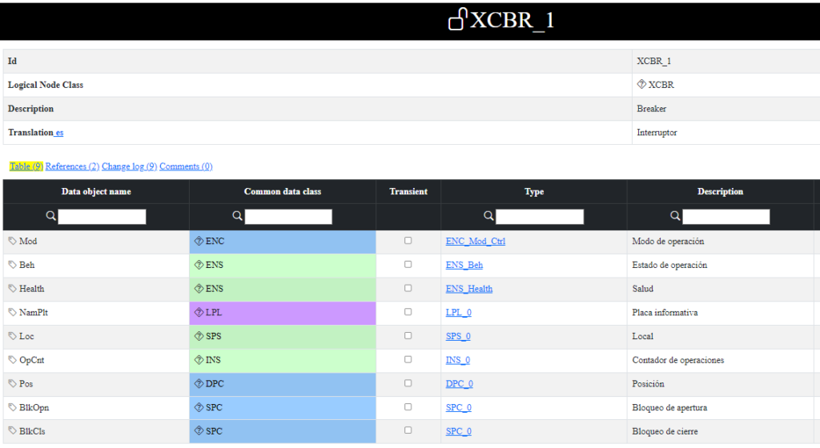820x448 pixels.
Task: Follow the ENS_Health type link
Action: (468, 289)
